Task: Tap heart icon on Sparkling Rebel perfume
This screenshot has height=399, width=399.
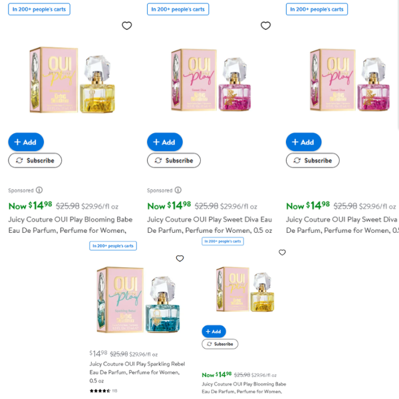Action: click(x=180, y=258)
